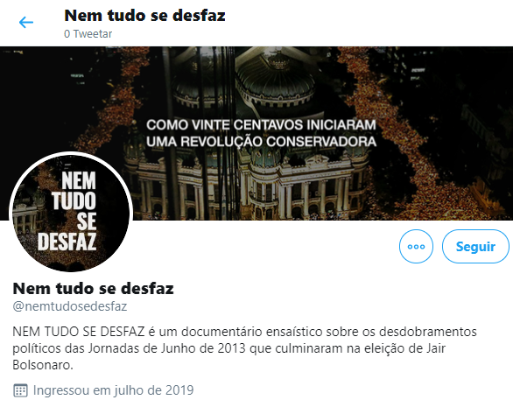513x407 pixels.
Task: Open the banner header image
Action: tap(256, 133)
